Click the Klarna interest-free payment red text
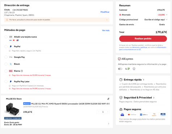Screen dimensions: 172x134 pos(31,75)
